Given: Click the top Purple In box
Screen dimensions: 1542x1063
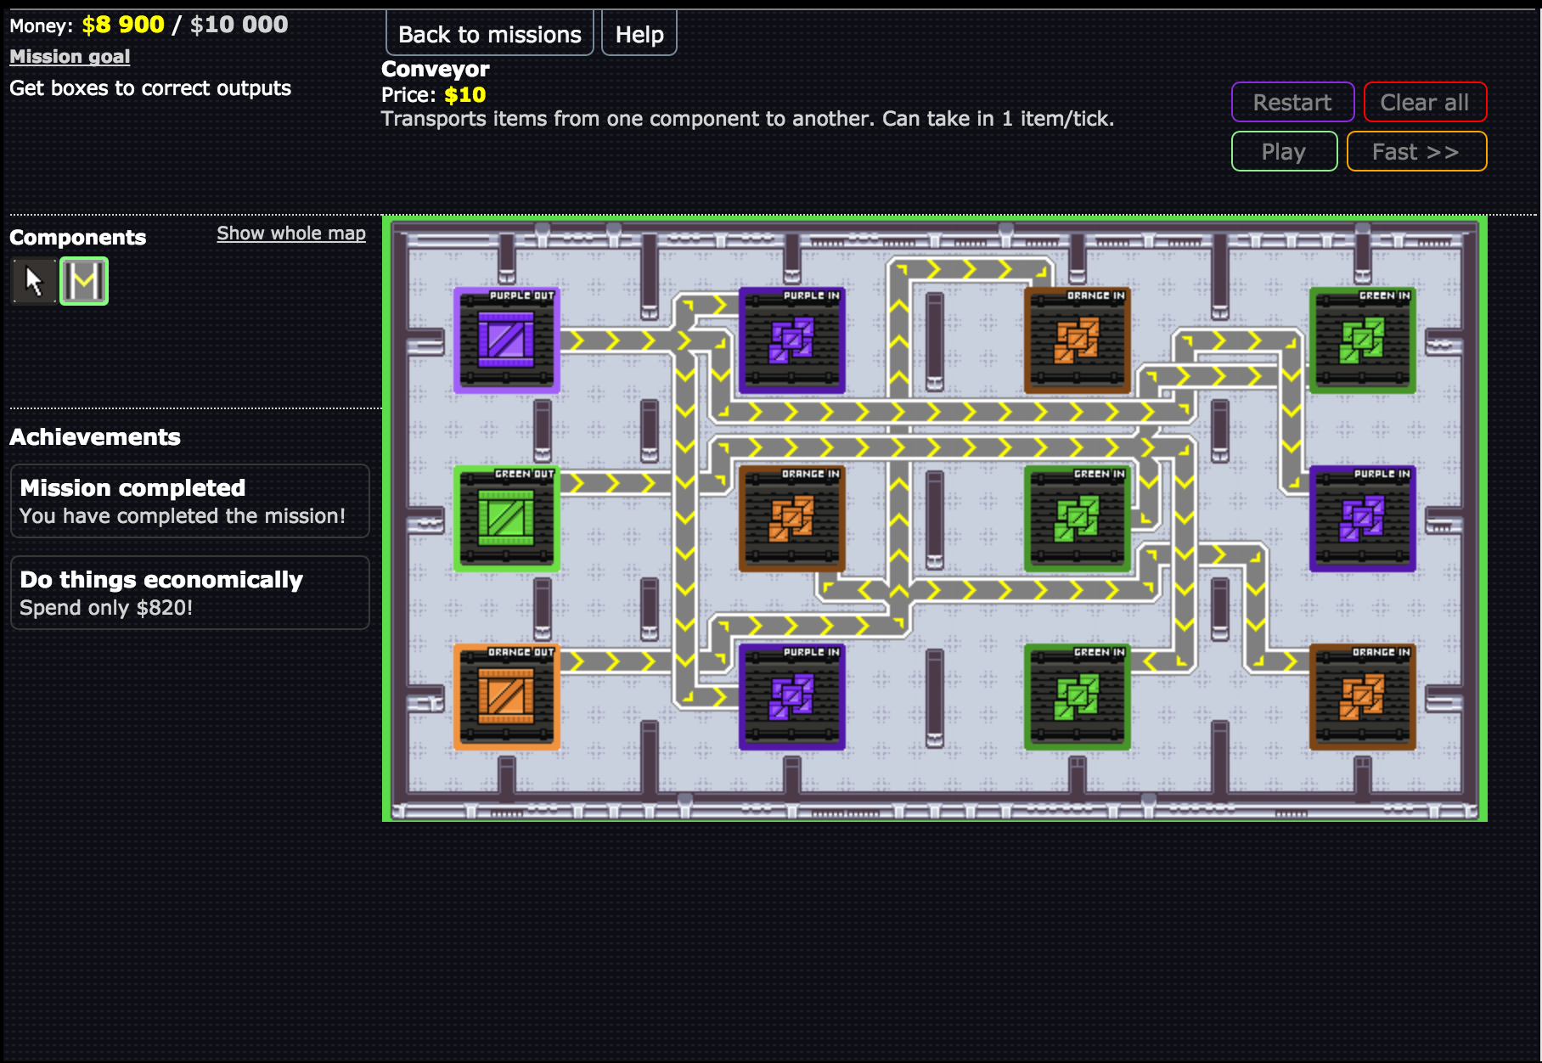Looking at the screenshot, I should (791, 340).
